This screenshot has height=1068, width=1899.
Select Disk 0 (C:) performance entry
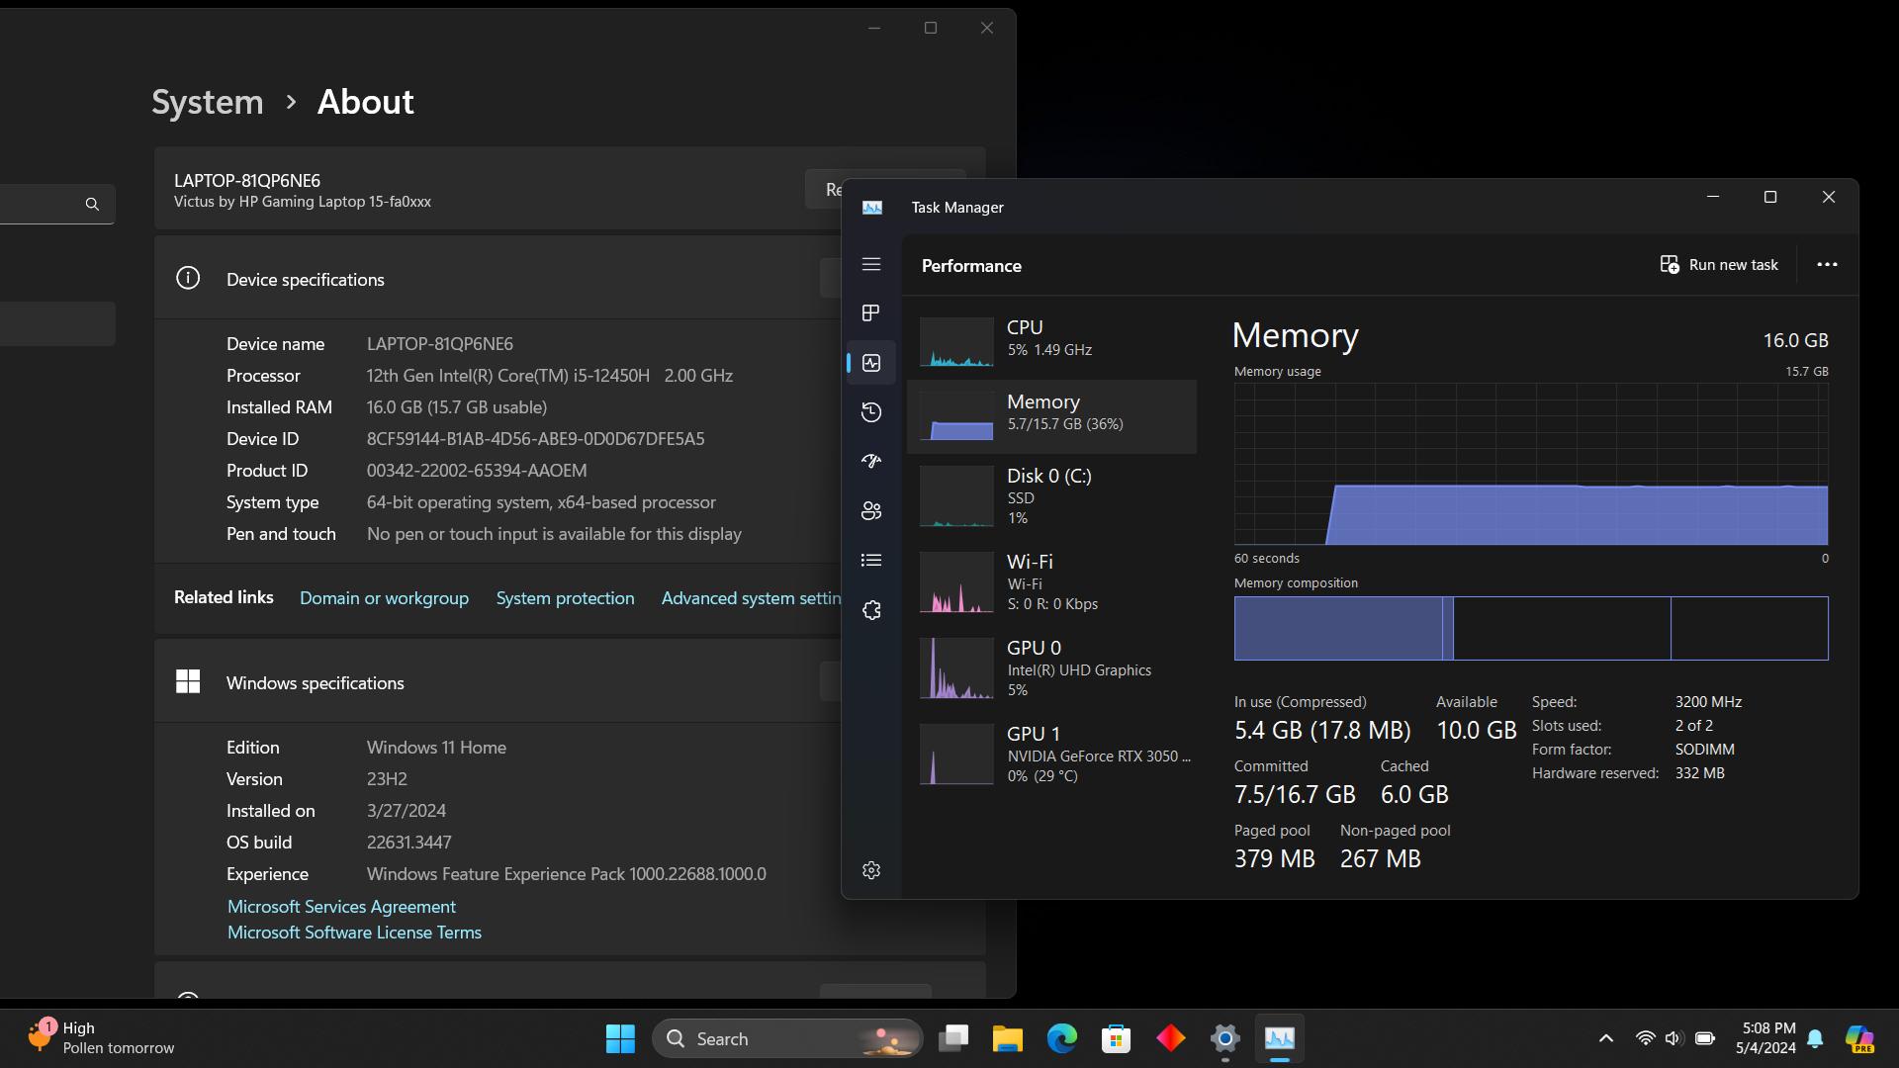pyautogui.click(x=1051, y=496)
